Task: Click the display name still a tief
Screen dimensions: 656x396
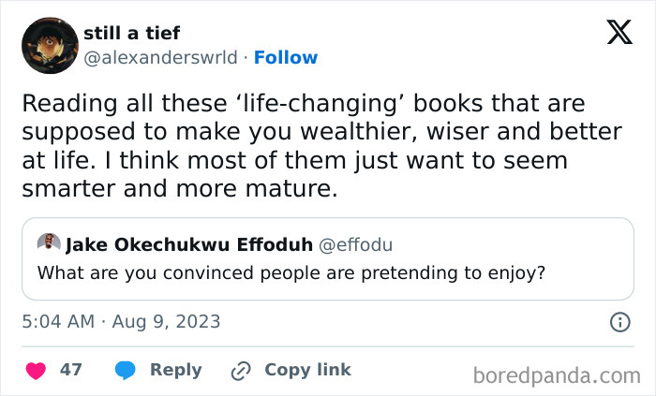Action: (x=132, y=33)
